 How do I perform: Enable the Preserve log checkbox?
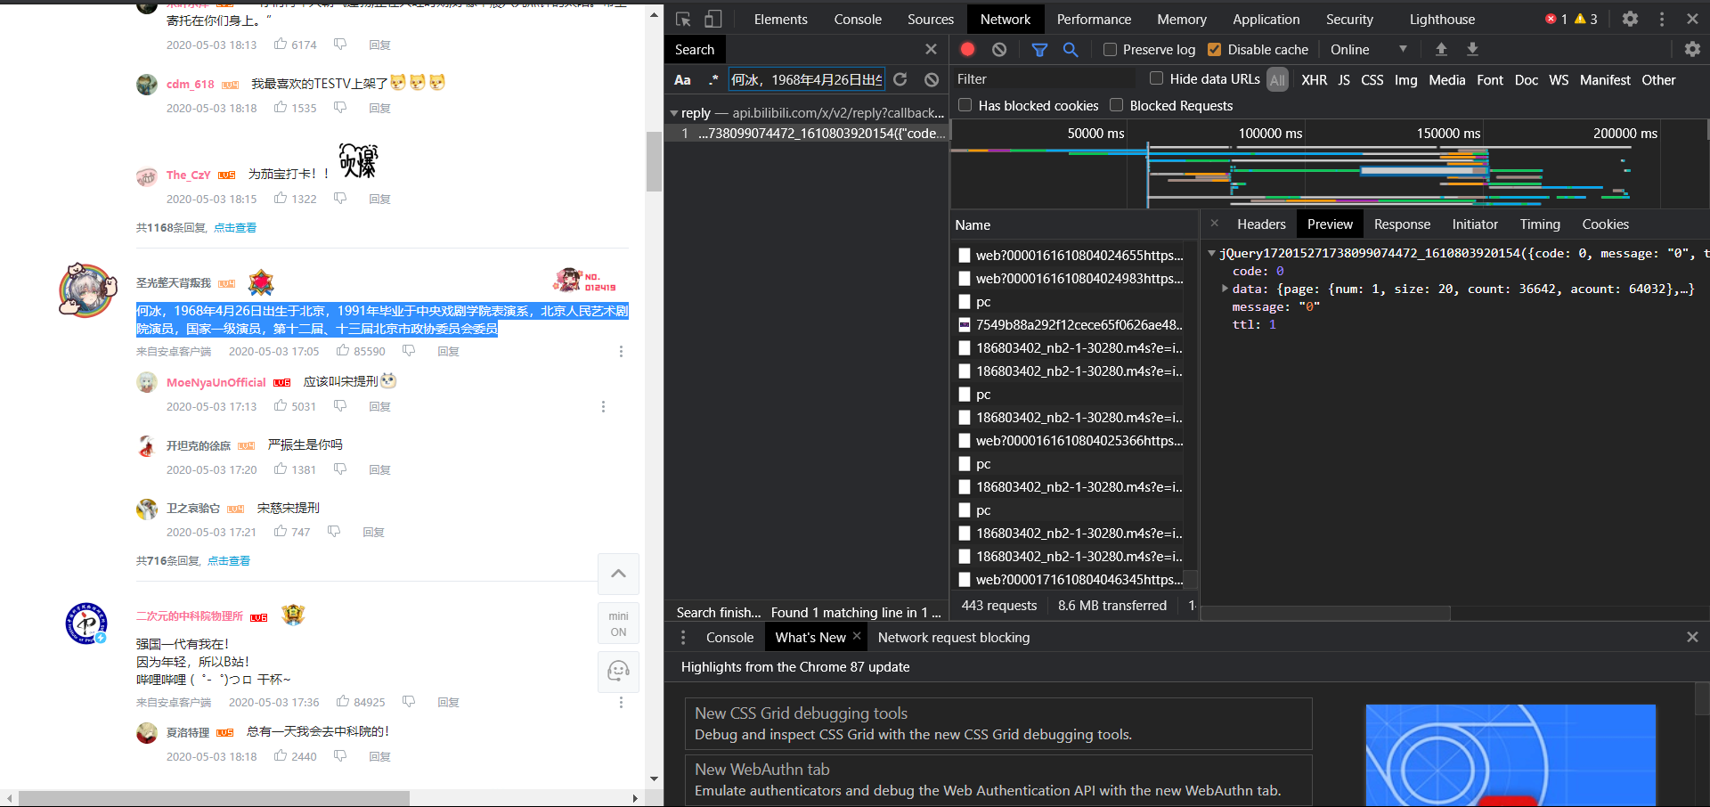click(x=1110, y=49)
